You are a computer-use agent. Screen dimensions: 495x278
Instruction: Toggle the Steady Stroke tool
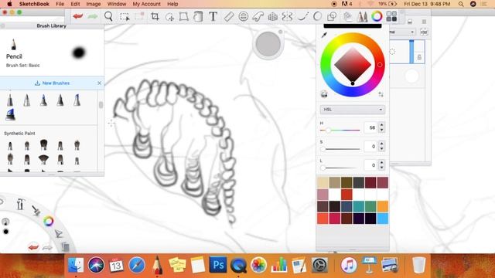302,16
